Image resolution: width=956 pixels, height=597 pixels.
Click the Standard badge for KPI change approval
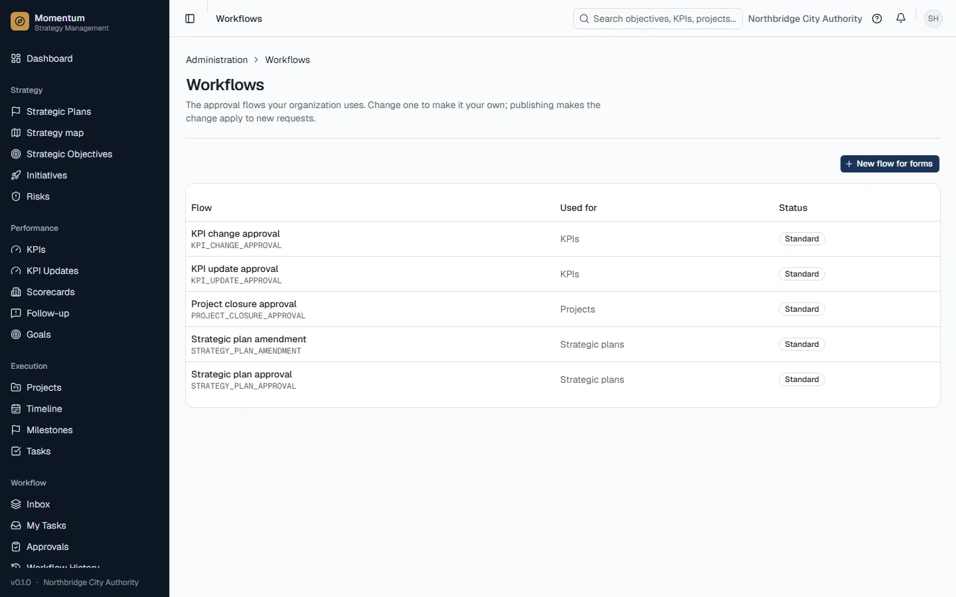pos(802,239)
